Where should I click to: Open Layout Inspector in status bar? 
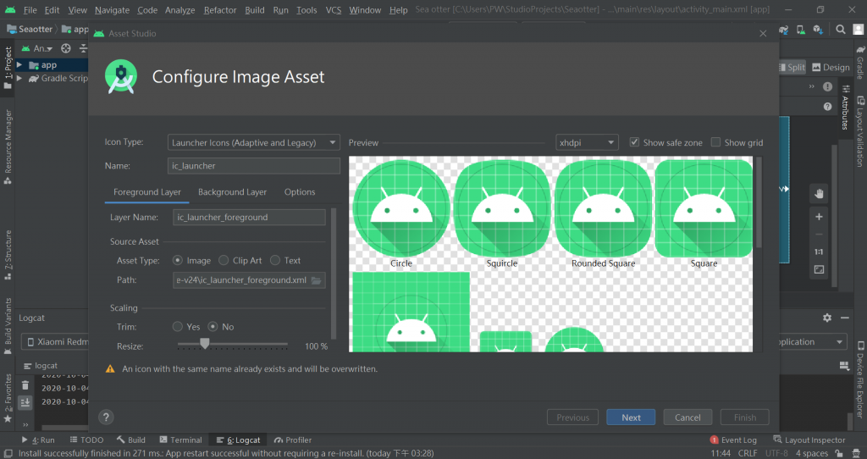pos(809,440)
